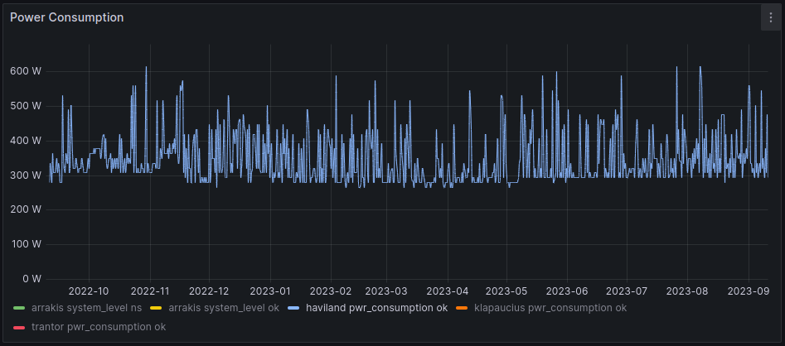This screenshot has width=785, height=346.
Task: Toggle arrakis system_level ok legend entry
Action: pos(224,308)
